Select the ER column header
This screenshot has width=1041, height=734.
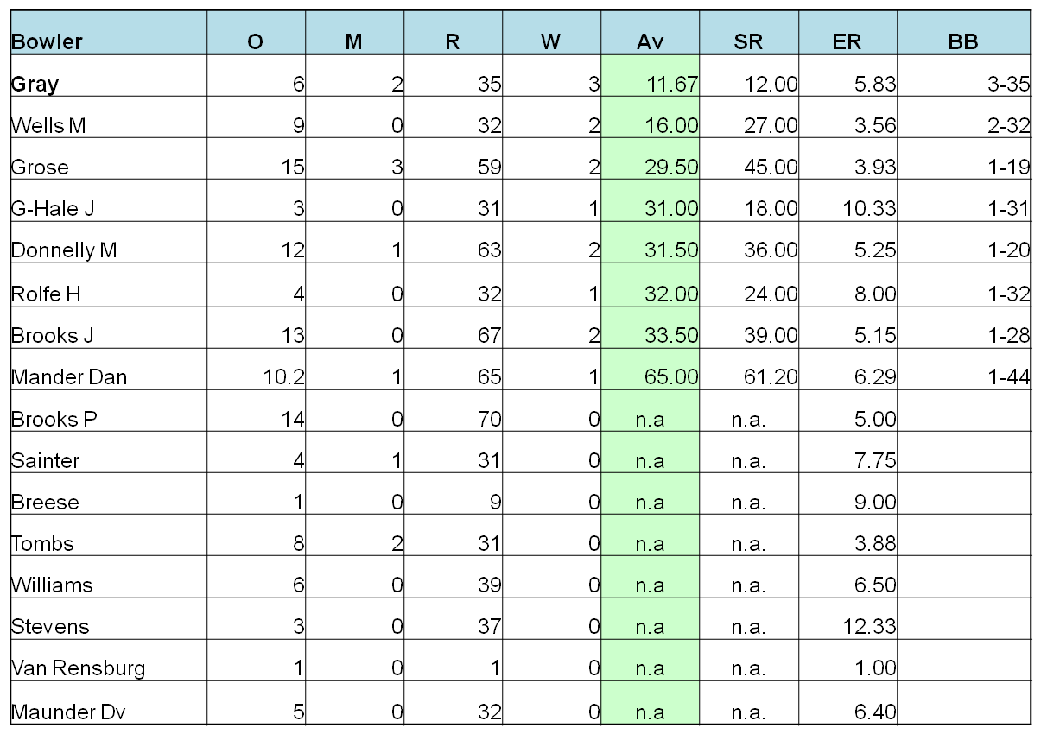pos(847,41)
